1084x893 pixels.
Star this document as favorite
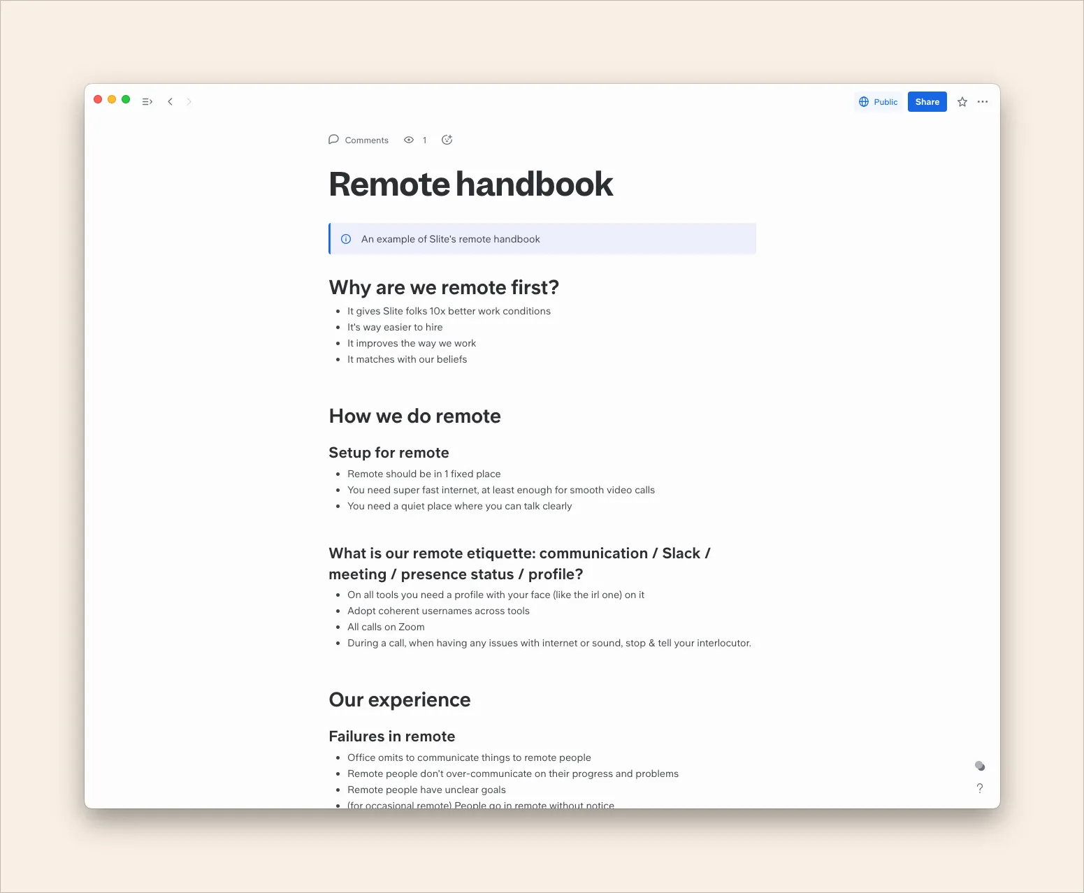962,102
